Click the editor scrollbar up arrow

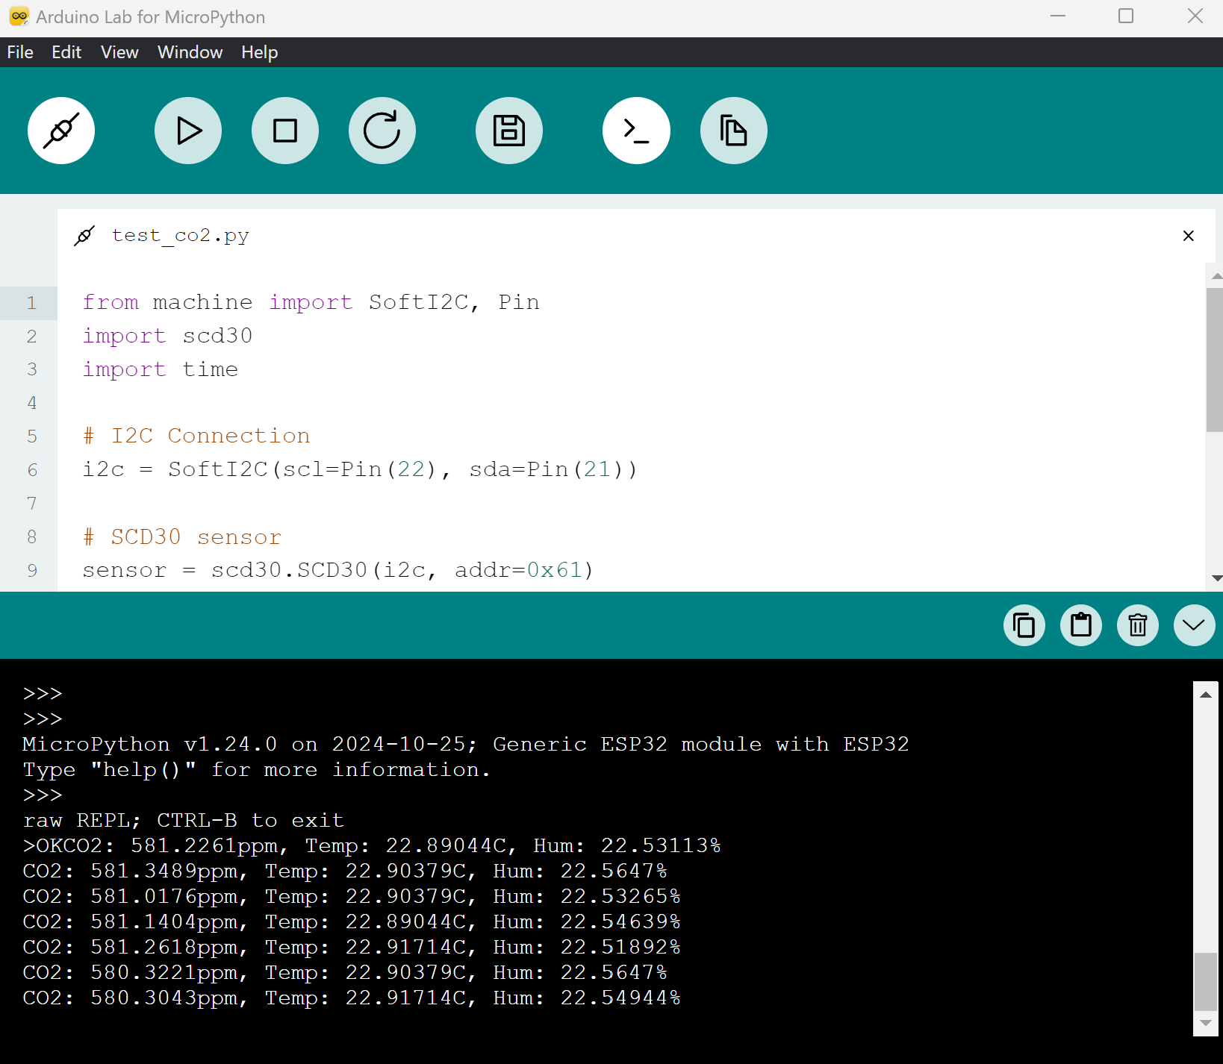[1216, 276]
